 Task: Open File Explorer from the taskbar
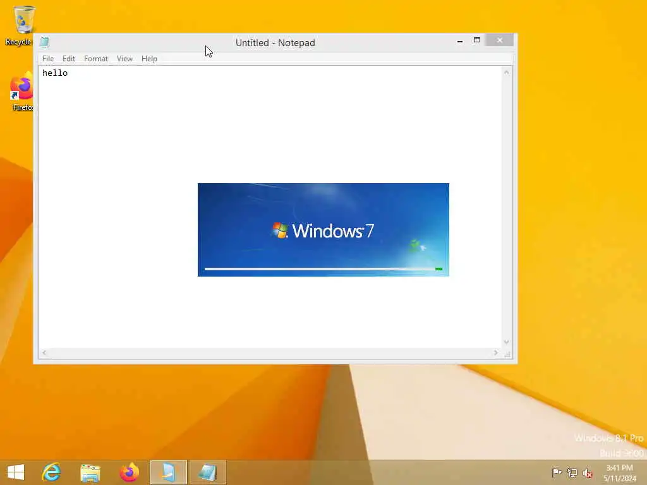click(x=90, y=472)
